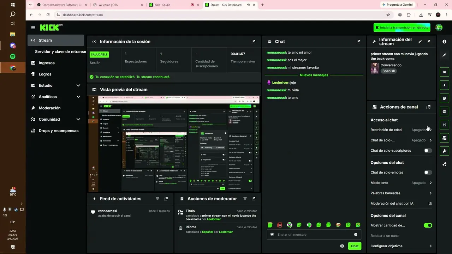The image size is (452, 254).
Task: Click the info icon in the right rail
Action: coord(444,42)
